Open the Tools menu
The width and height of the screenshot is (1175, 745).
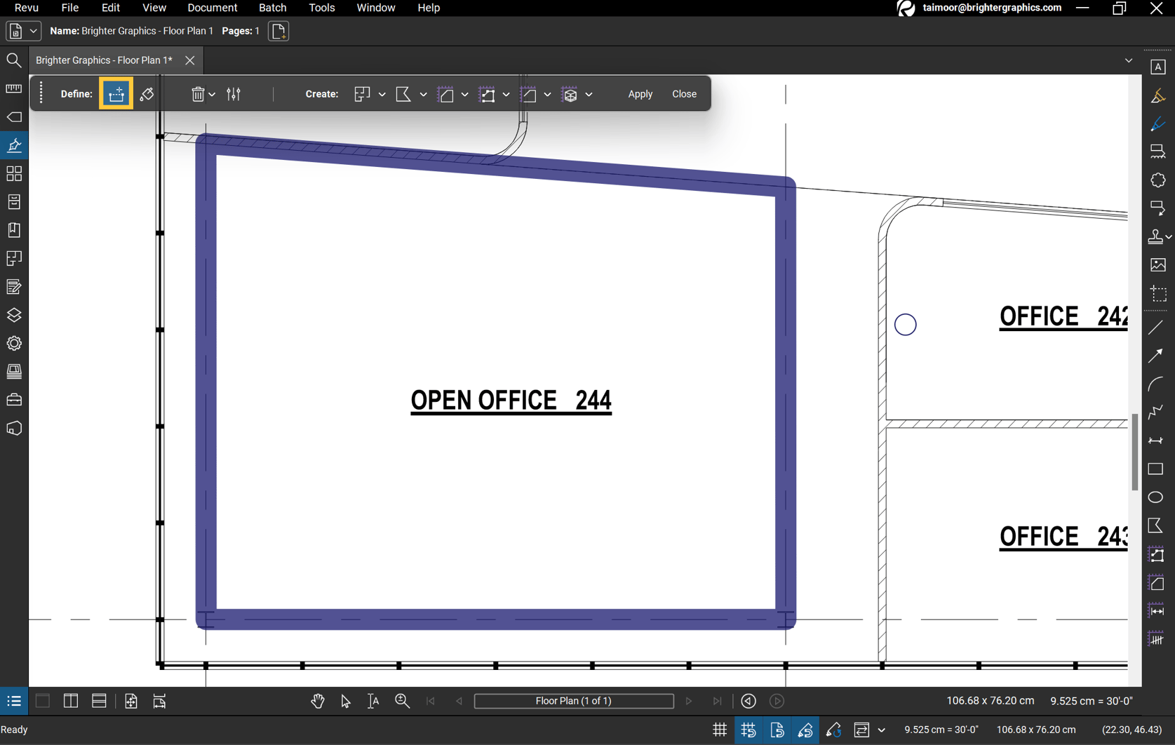pos(321,8)
